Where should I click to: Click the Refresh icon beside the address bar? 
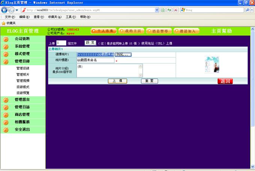[169, 10]
